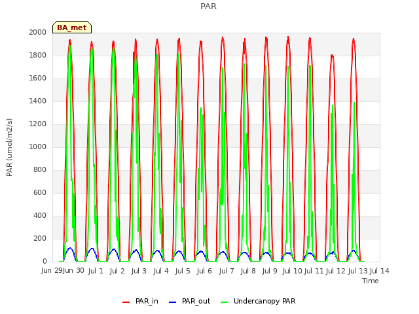Click the Jul 9 x-axis date label
The image size is (419, 314).
pyautogui.click(x=270, y=271)
